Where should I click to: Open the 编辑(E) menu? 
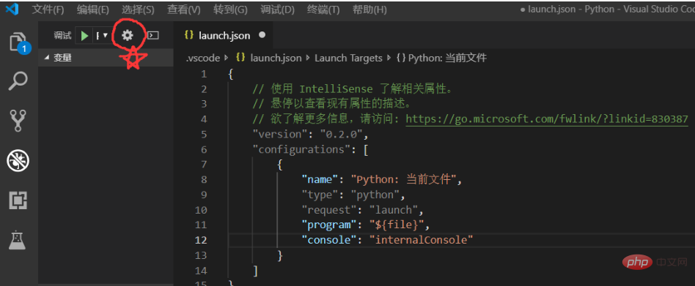[x=92, y=10]
